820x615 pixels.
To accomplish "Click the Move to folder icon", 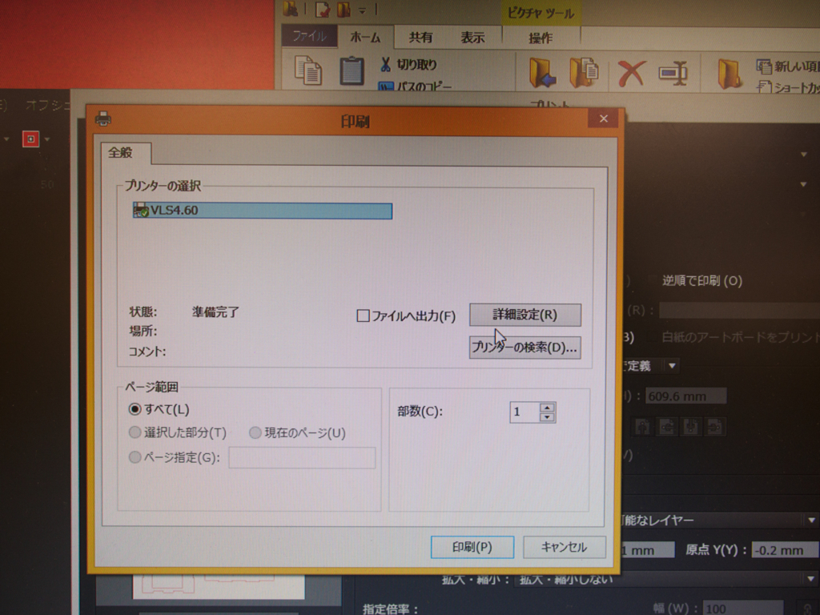I will click(542, 73).
